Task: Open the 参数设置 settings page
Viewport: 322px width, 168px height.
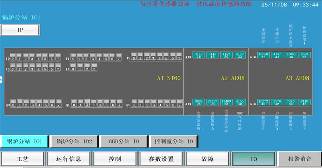Action: (x=161, y=159)
